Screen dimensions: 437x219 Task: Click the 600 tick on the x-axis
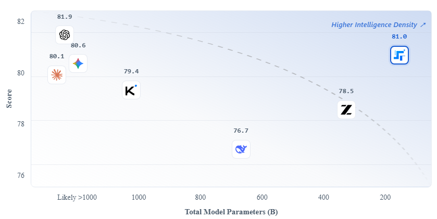(x=262, y=198)
